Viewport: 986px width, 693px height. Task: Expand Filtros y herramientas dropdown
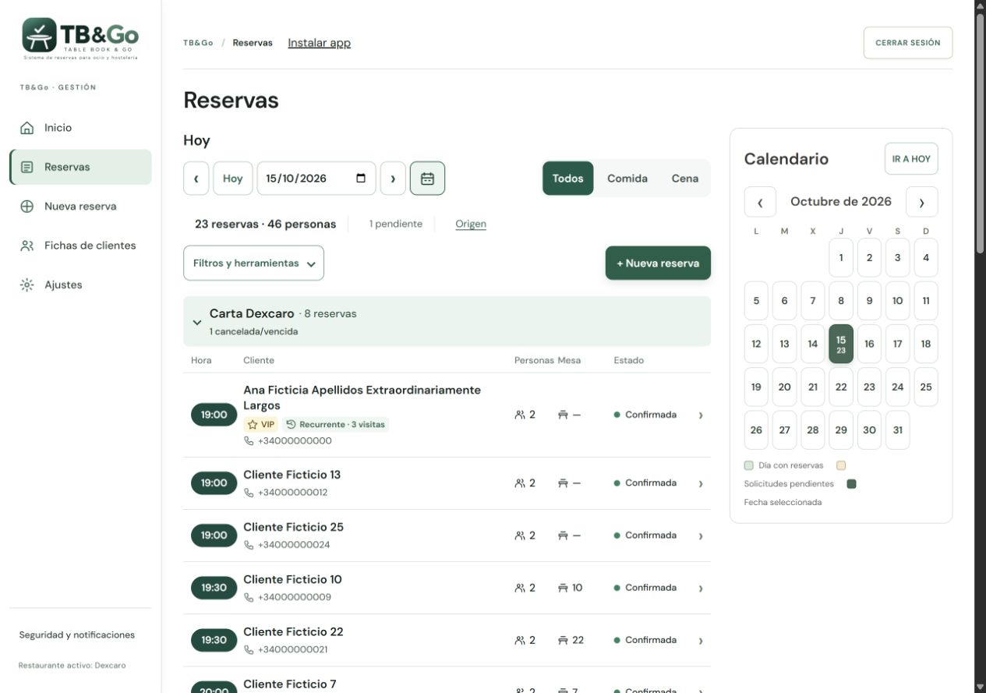coord(254,263)
